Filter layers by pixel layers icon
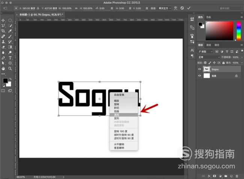Screen dimensions: 244x179 click(217, 52)
